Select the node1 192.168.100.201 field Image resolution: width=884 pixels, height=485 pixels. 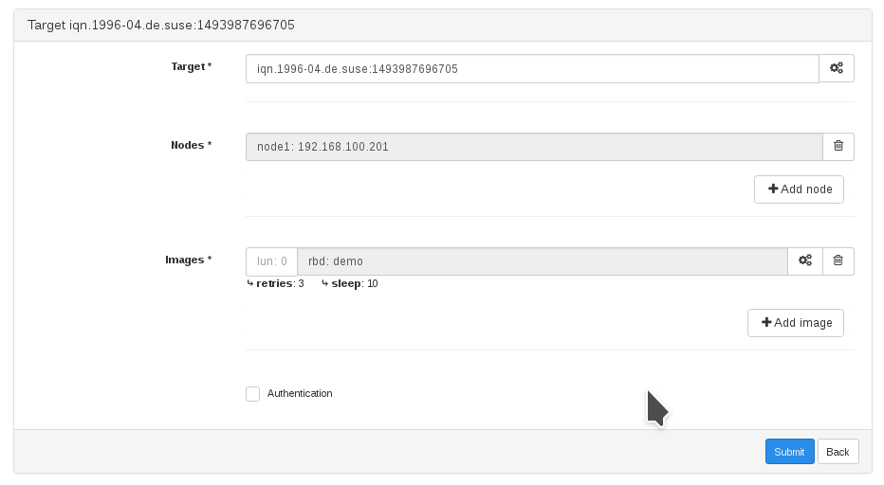tap(531, 147)
